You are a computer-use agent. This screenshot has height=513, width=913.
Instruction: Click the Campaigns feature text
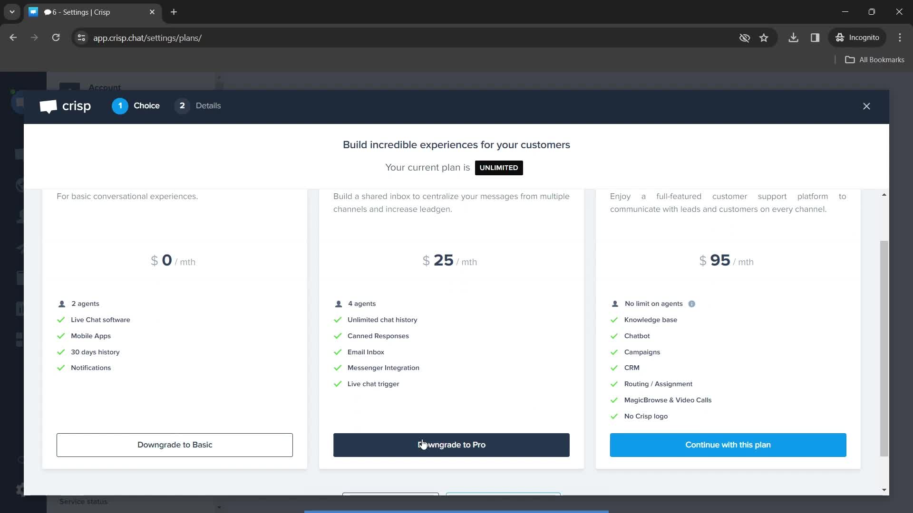point(642,352)
